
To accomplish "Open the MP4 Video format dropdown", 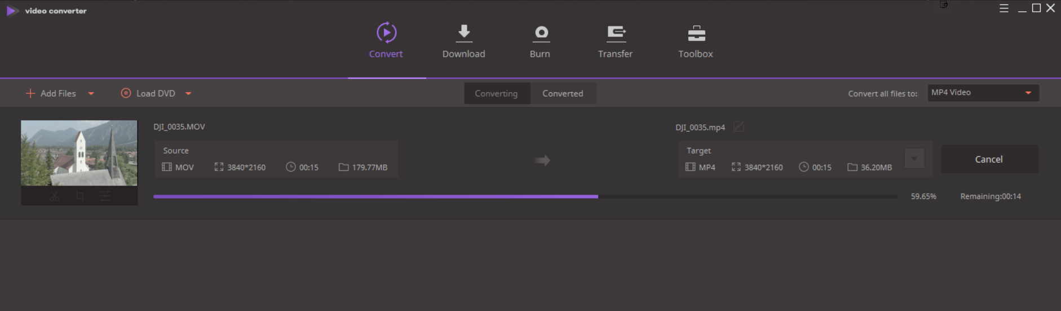I will pyautogui.click(x=983, y=93).
